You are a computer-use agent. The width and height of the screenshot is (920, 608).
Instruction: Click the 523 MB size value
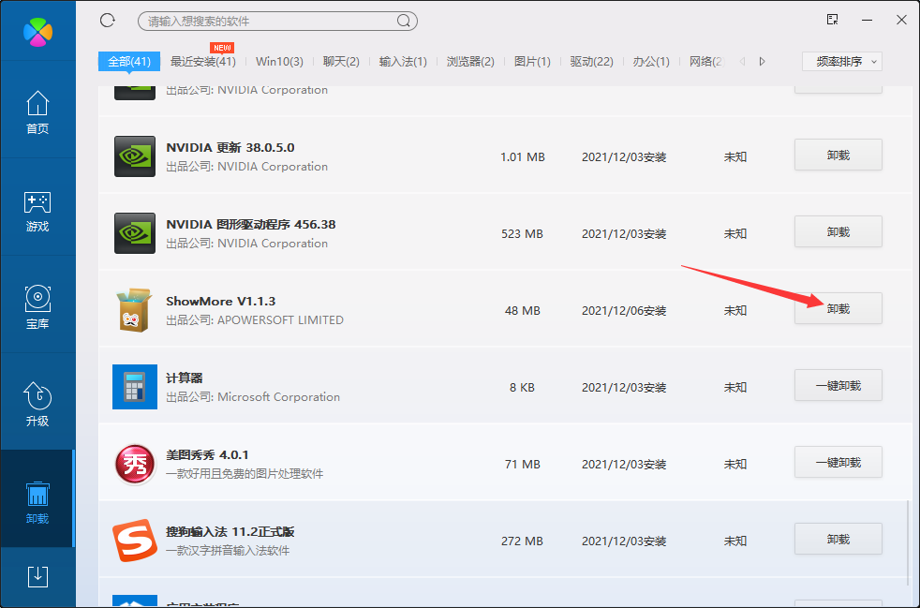(x=522, y=233)
